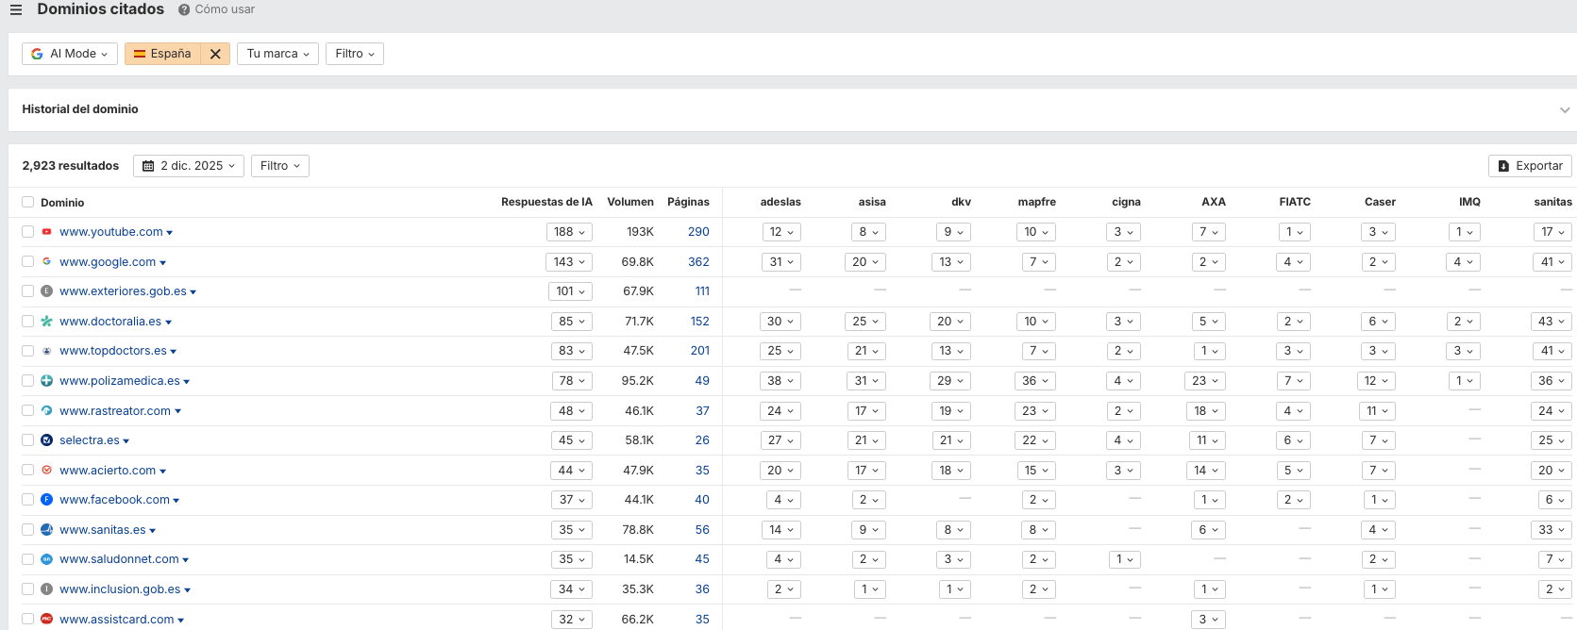Check the www.google.com row checkbox

[x=27, y=262]
